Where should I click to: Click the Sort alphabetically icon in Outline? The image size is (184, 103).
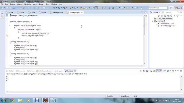pos(165,16)
